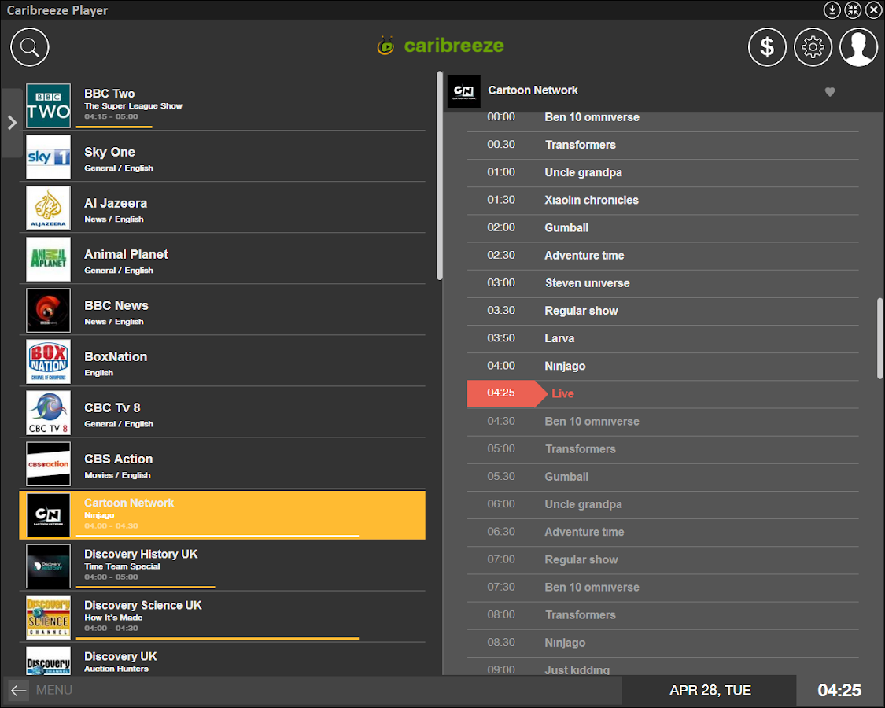Select the BBC News channel logo
885x708 pixels.
tap(49, 310)
